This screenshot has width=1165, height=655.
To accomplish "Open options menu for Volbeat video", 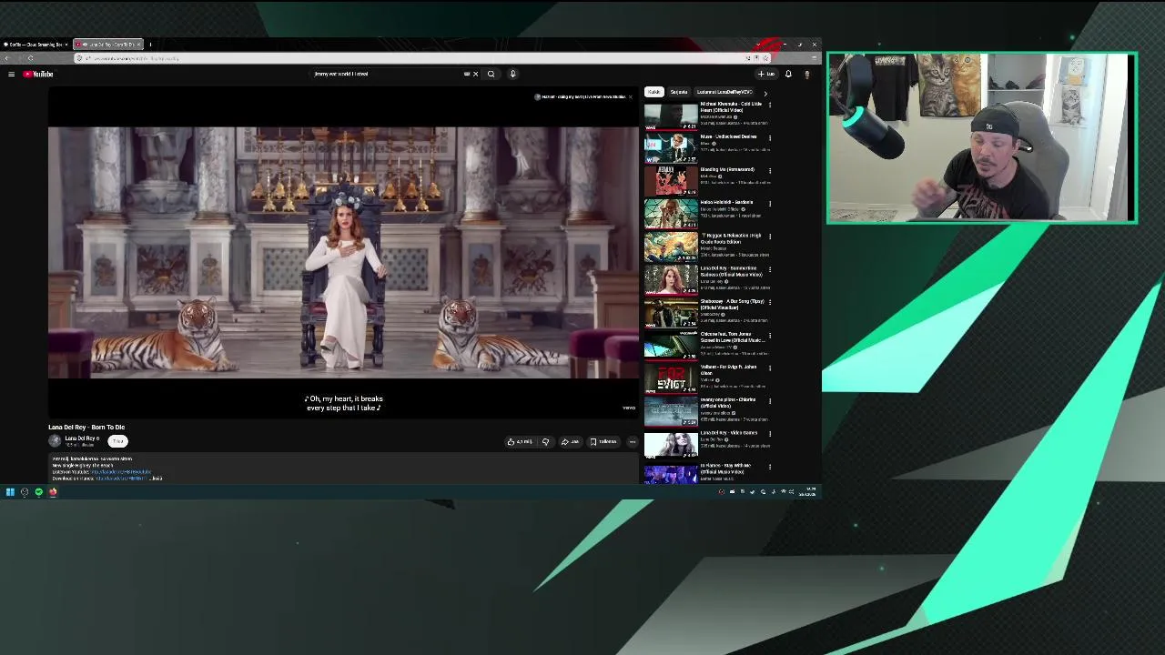I will (770, 368).
